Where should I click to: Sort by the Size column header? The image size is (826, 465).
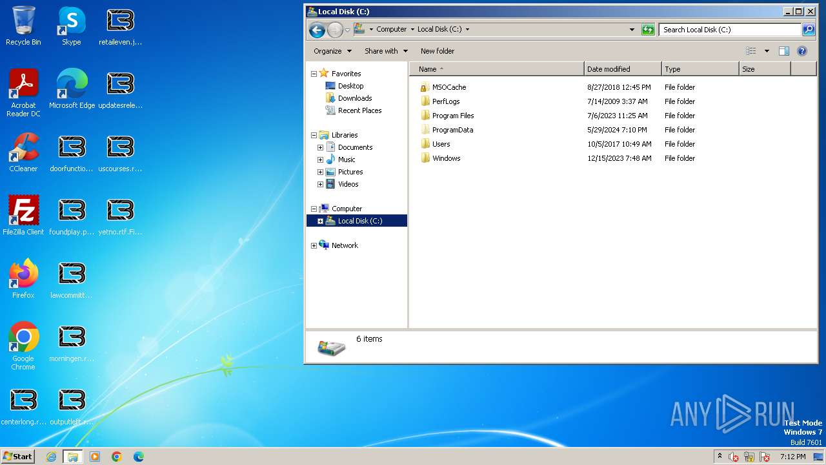[765, 69]
